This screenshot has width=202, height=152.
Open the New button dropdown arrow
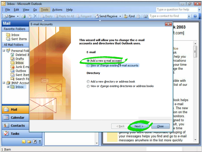[x=18, y=16]
